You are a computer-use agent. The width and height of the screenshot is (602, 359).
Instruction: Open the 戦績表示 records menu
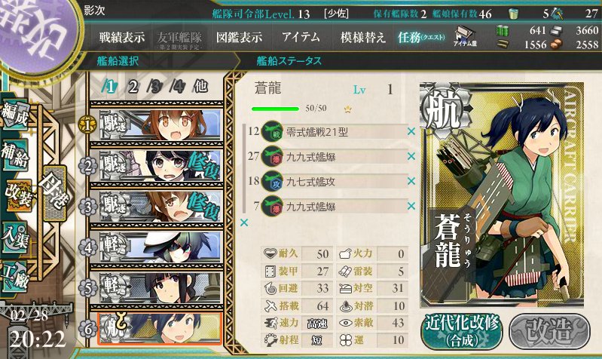tap(122, 38)
